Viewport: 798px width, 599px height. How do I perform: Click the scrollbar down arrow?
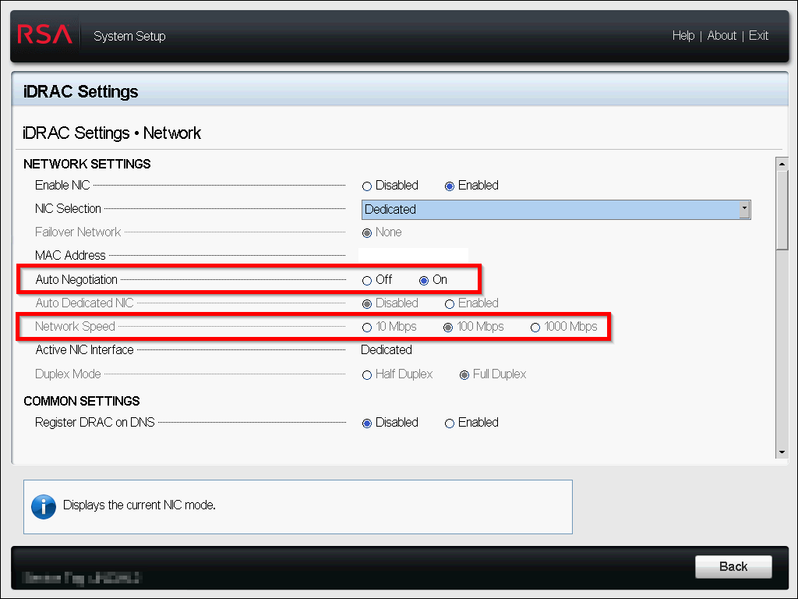(782, 451)
